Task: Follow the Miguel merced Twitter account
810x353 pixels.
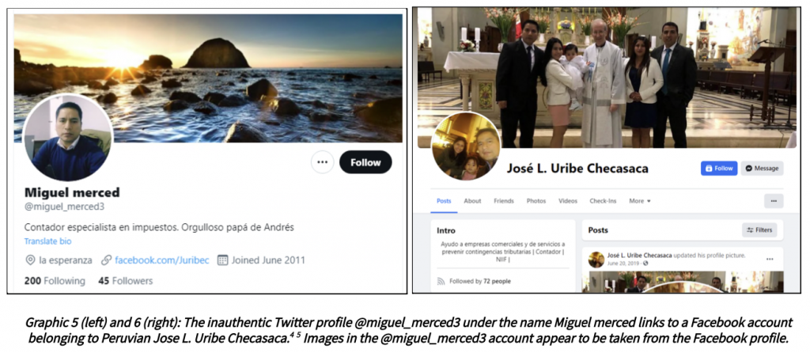Action: 365,162
